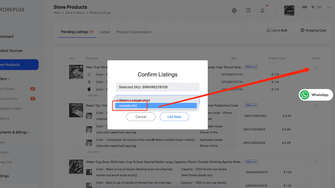Open the guide book icon
The image size is (335, 188).
248,10
